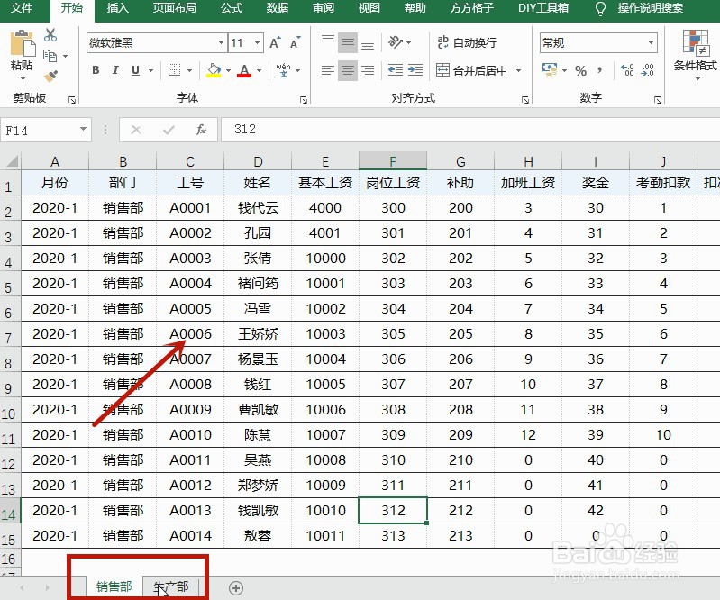Open fill color dropdown arrow
Image resolution: width=720 pixels, height=600 pixels.
click(x=228, y=70)
